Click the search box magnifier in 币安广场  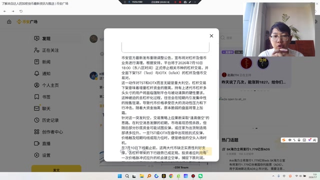pos(222,38)
